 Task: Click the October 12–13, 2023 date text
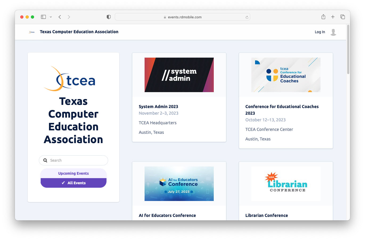265,120
